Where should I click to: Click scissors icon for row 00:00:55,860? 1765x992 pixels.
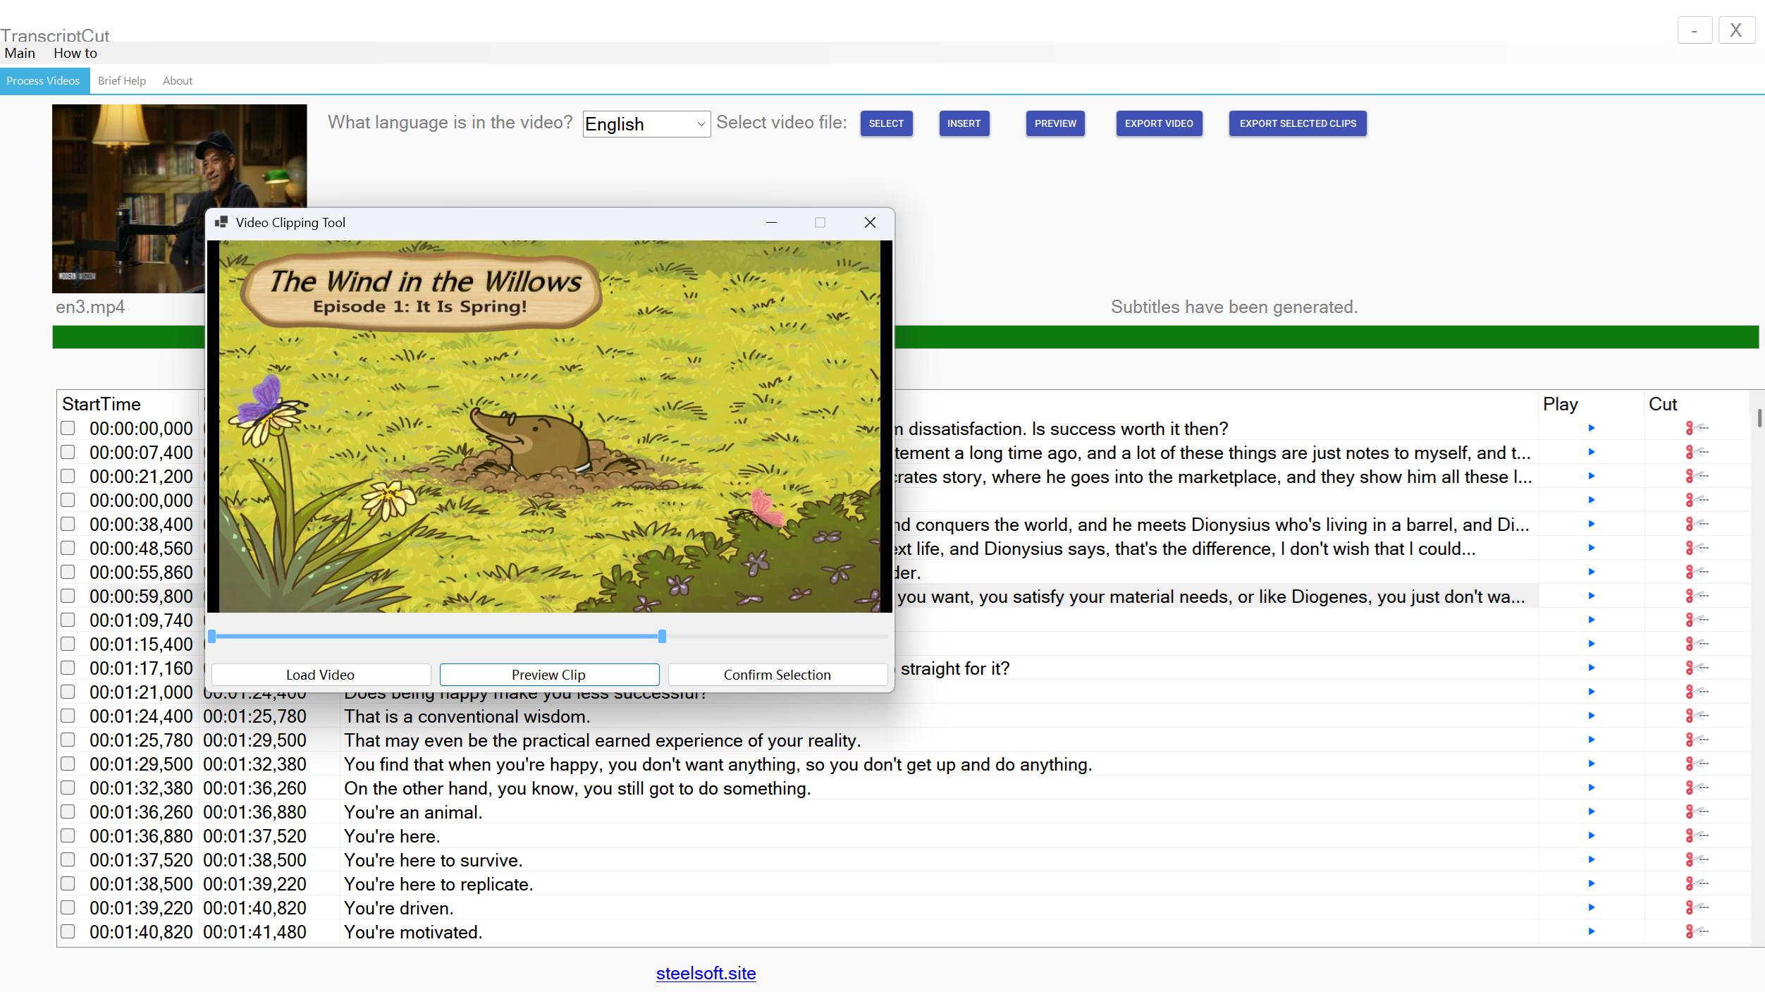tap(1697, 572)
